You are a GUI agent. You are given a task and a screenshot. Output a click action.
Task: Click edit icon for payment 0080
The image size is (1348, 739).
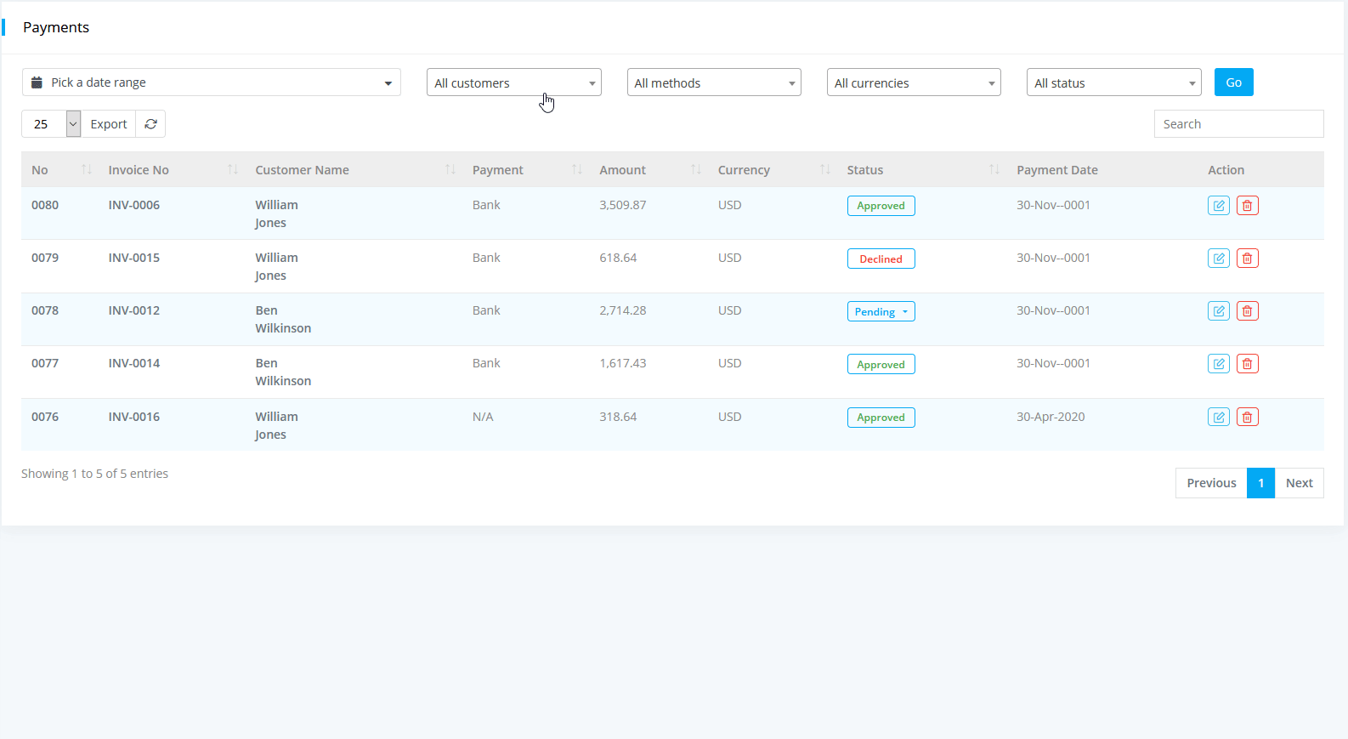(x=1218, y=206)
